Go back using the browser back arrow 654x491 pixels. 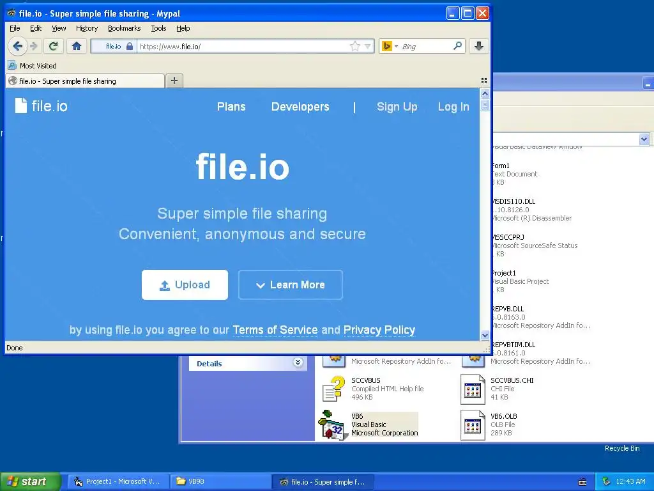coord(17,46)
